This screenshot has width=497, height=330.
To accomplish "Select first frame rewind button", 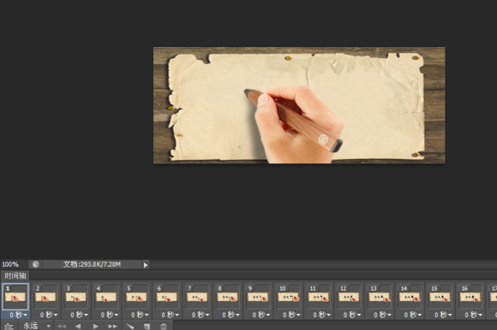I will 61,326.
